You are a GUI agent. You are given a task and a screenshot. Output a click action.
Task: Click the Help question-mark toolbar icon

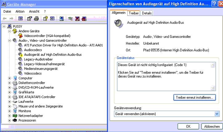pyautogui.click(x=46, y=18)
